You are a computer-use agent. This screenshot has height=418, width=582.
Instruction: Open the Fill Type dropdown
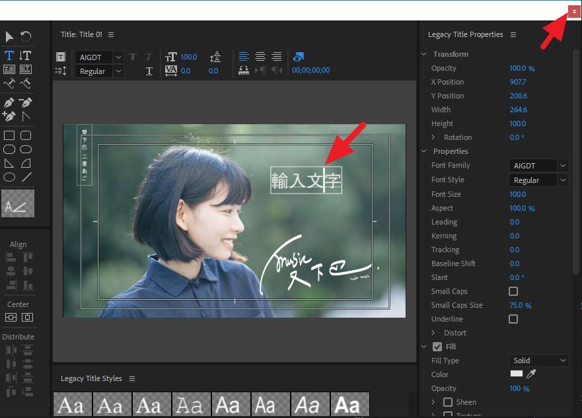click(538, 361)
